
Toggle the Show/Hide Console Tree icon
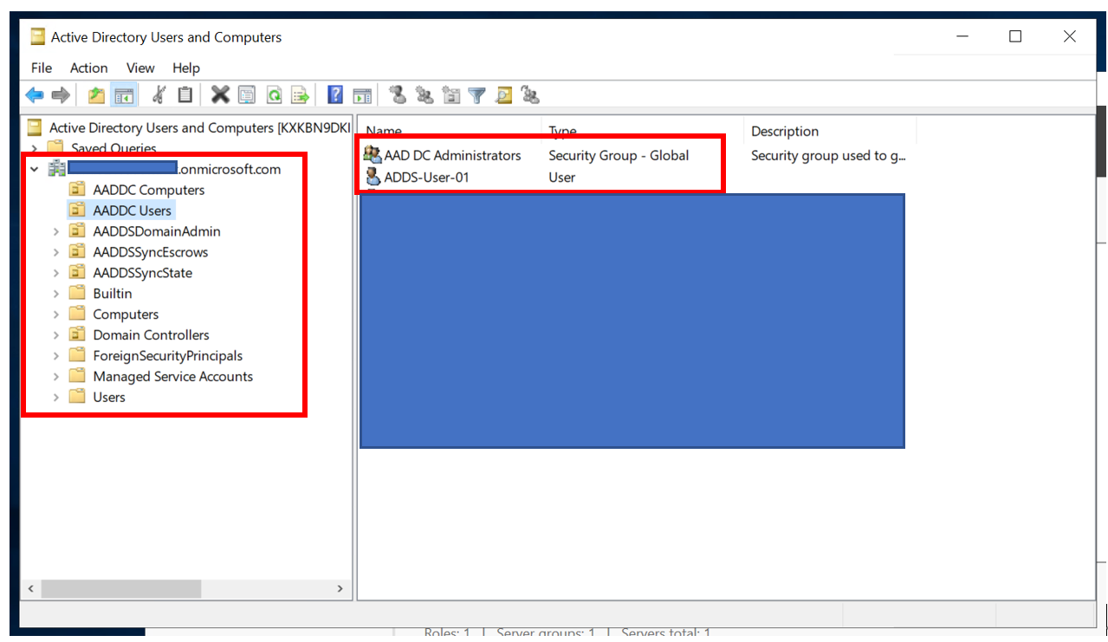[124, 95]
